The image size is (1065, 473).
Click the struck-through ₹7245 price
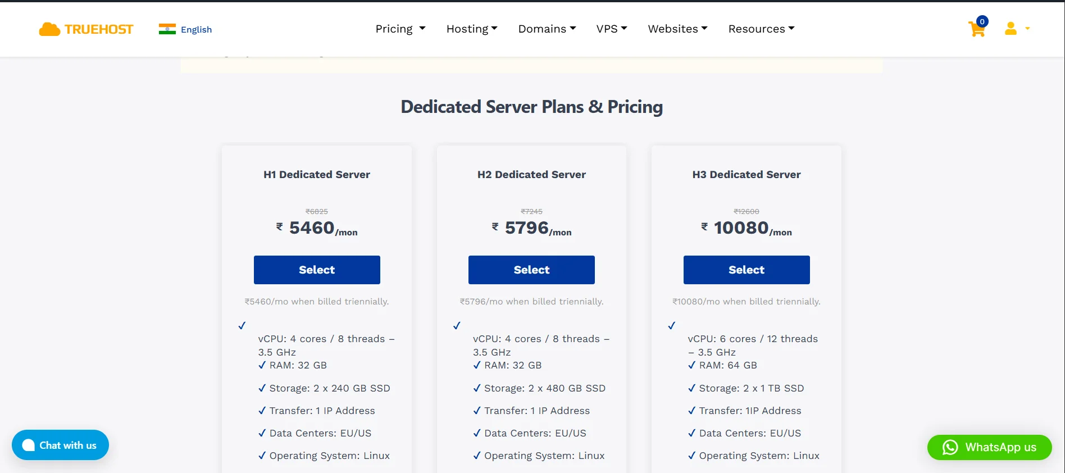click(531, 212)
